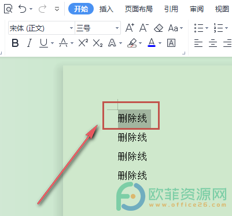This screenshot has height=216, width=232.
Task: Toggle superscript X² formatting
Action: 83,43
